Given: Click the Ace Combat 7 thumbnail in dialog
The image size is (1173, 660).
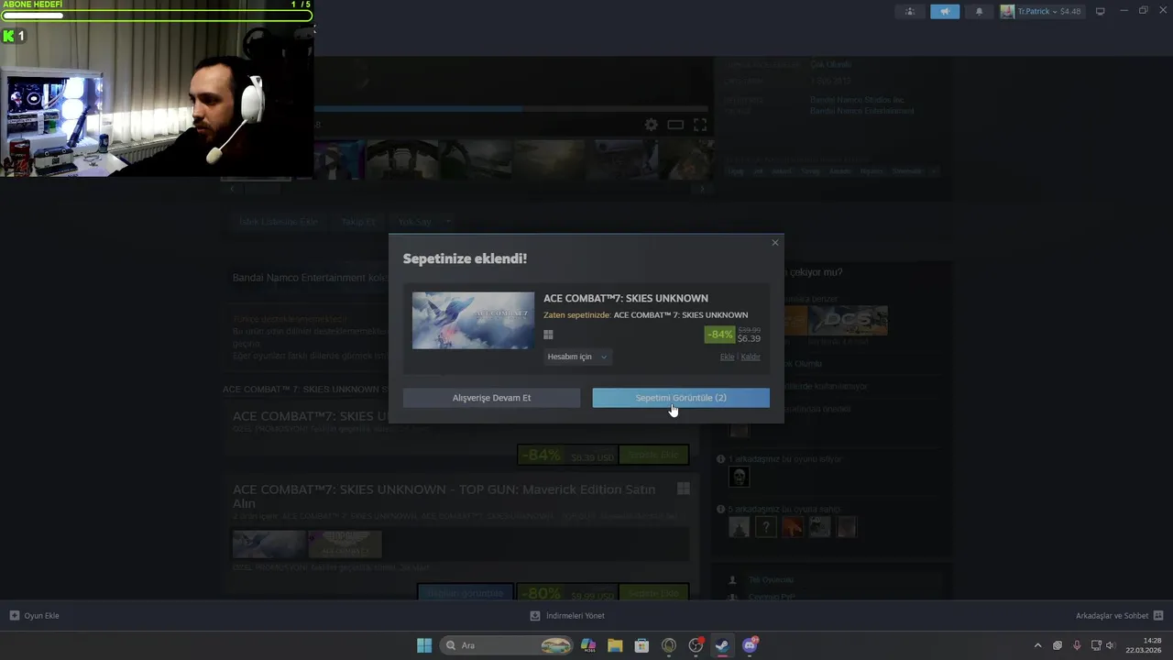Looking at the screenshot, I should coord(473,321).
